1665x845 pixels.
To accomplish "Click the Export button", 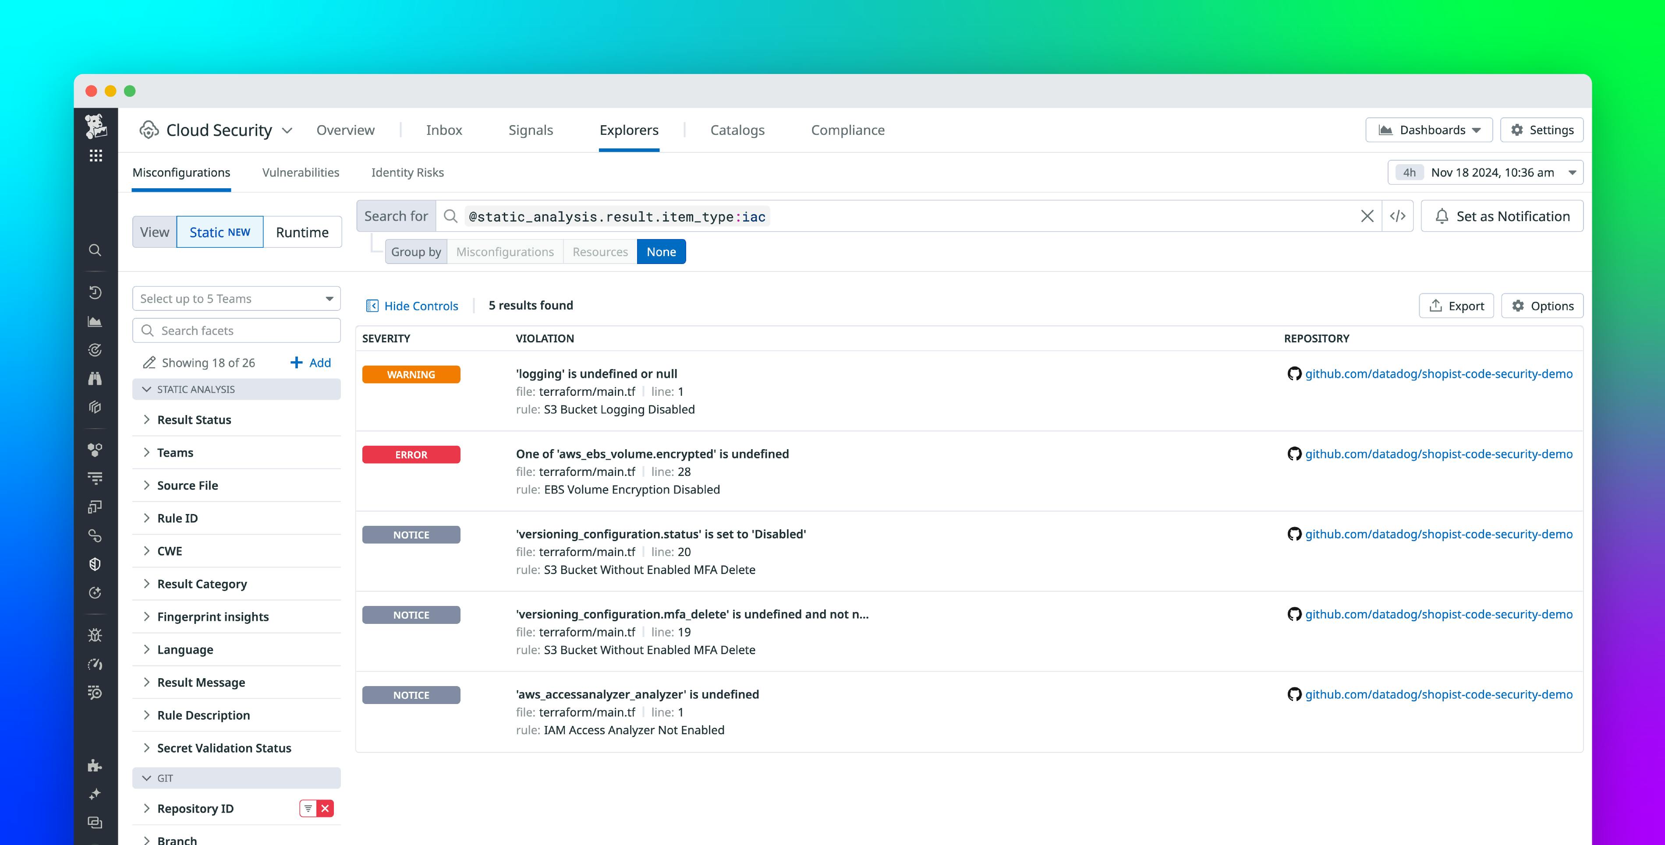I will [x=1456, y=306].
